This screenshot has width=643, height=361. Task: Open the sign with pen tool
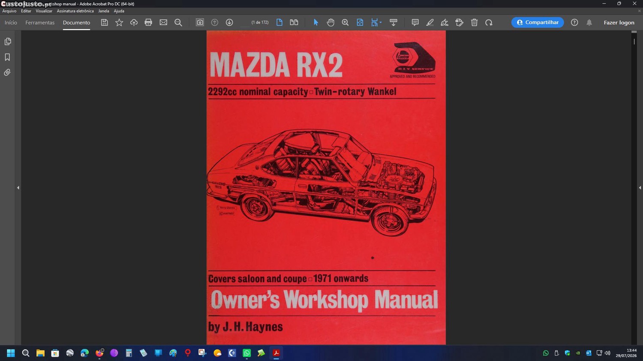tap(445, 22)
